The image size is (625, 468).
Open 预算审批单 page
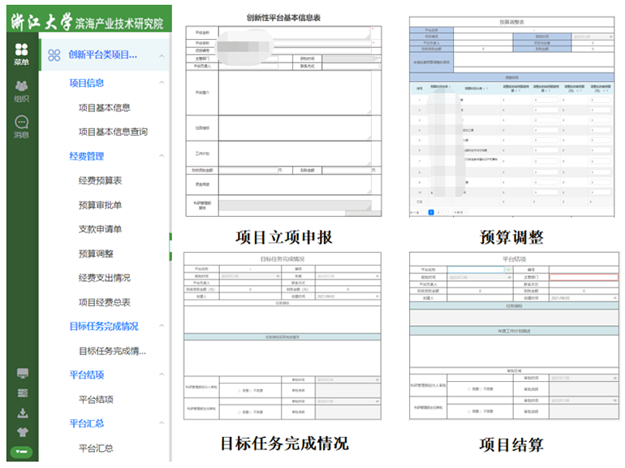[100, 205]
